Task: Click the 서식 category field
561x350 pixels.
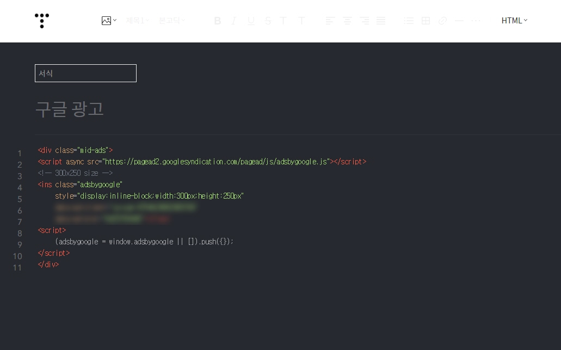Action: (85, 73)
